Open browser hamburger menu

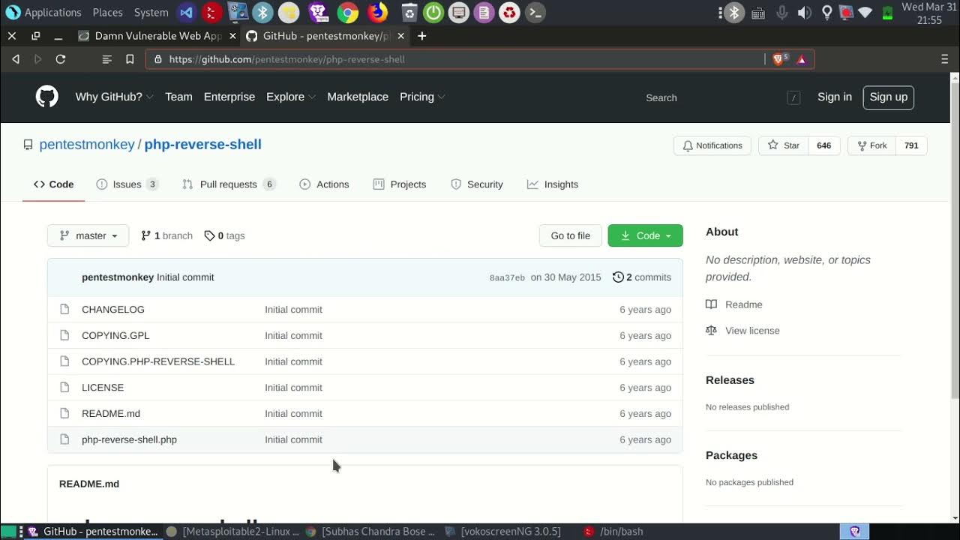click(944, 59)
